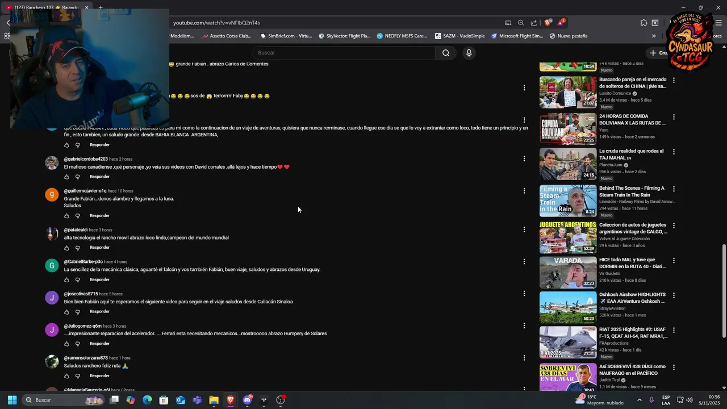The width and height of the screenshot is (727, 409).
Task: Open Microsoft Edge from the taskbar
Action: [147, 400]
